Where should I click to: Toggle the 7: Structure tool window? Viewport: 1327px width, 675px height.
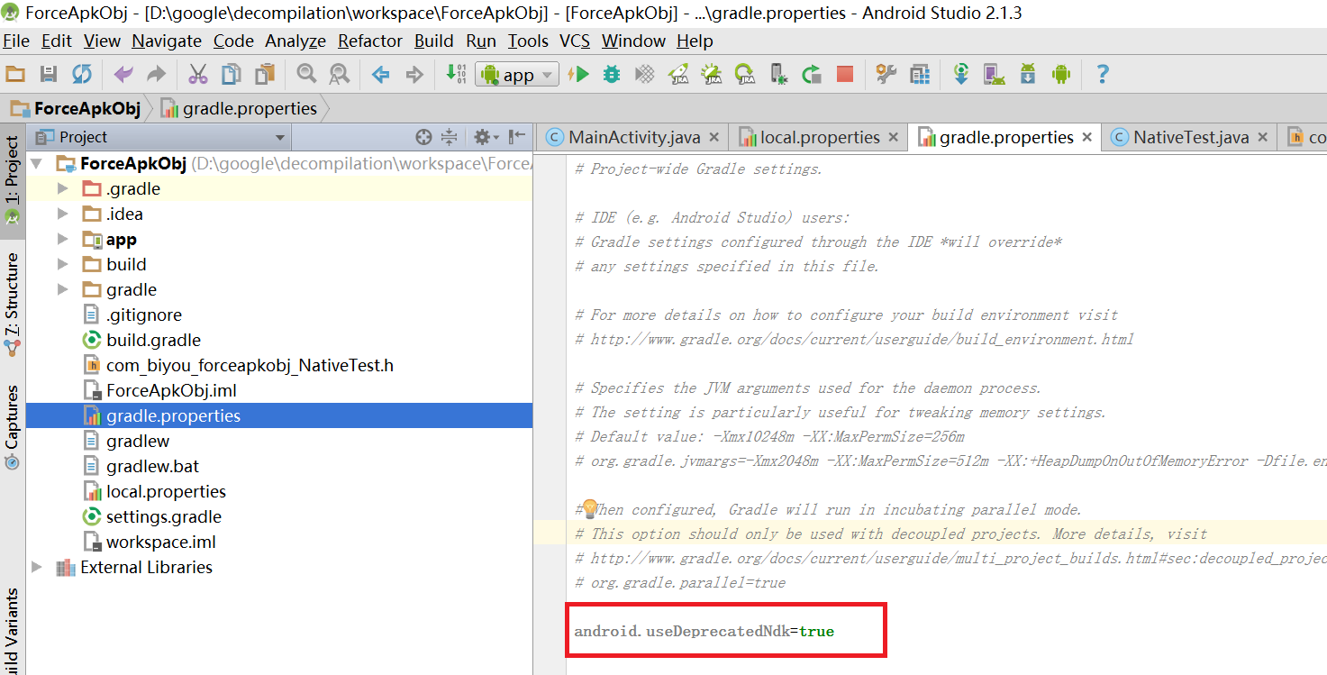[13, 305]
